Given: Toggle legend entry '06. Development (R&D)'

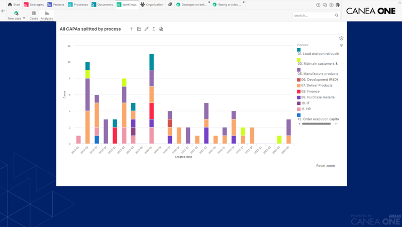Looking at the screenshot, I should click(320, 80).
